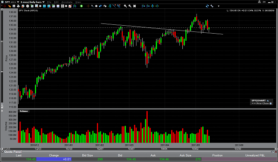278x162 pixels.
Task: Click the Unrealized P&L column header
Action: pyautogui.click(x=255, y=155)
